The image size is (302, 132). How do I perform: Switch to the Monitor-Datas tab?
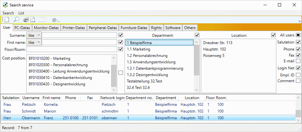click(x=47, y=28)
